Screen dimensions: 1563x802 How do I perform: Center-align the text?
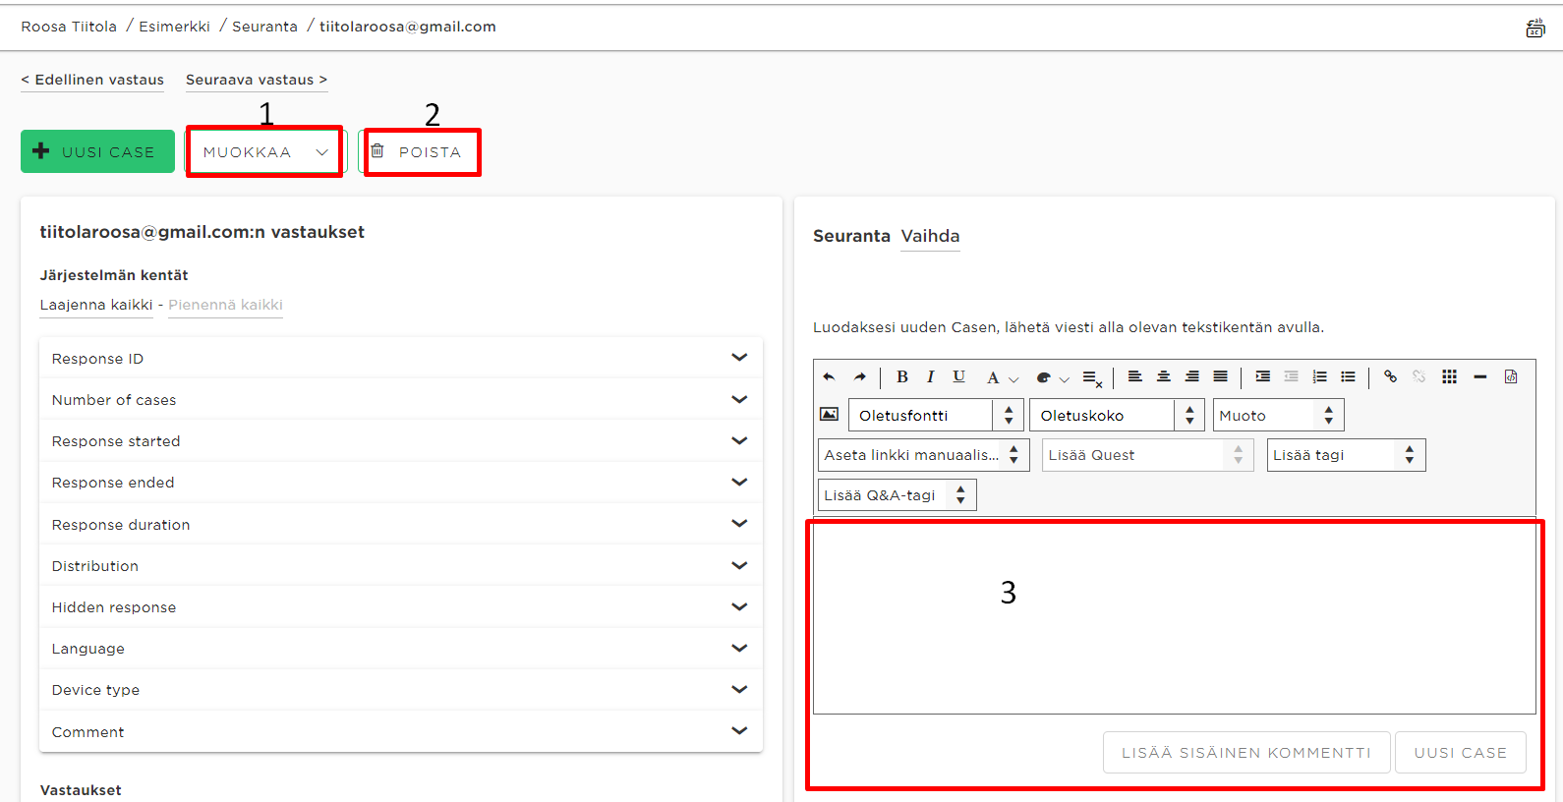[x=1163, y=376]
